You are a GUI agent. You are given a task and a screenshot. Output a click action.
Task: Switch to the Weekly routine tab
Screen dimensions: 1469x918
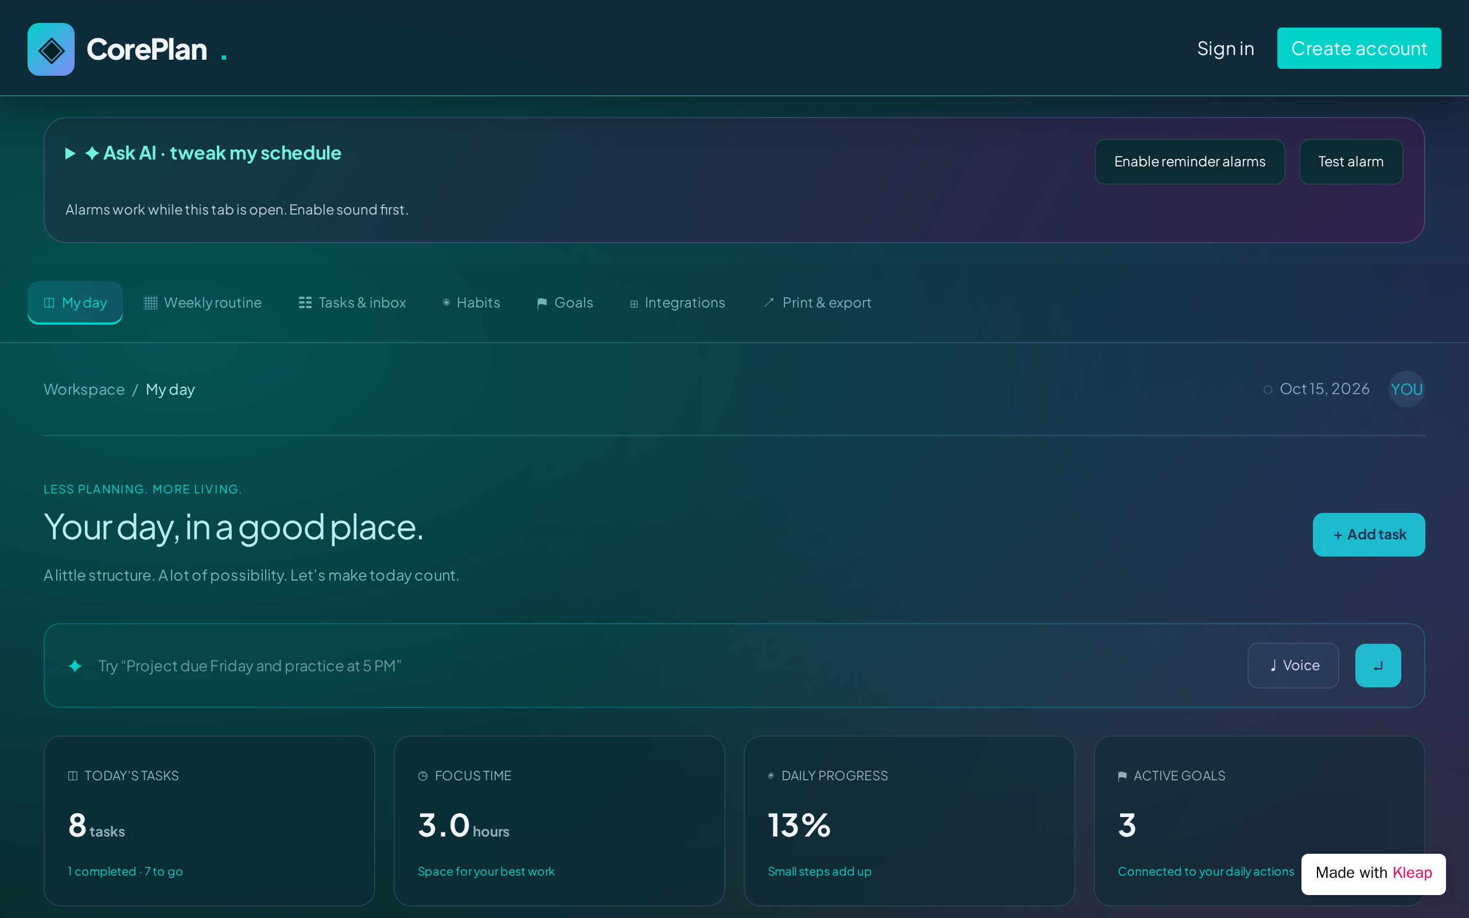[x=203, y=302]
